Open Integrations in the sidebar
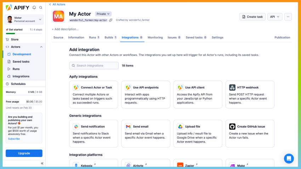The image size is (301, 169). pyautogui.click(x=24, y=76)
